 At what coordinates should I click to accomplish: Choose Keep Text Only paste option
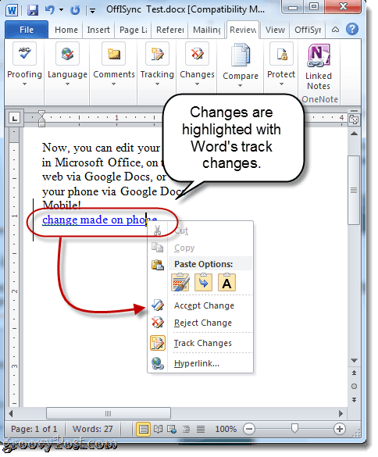click(226, 283)
